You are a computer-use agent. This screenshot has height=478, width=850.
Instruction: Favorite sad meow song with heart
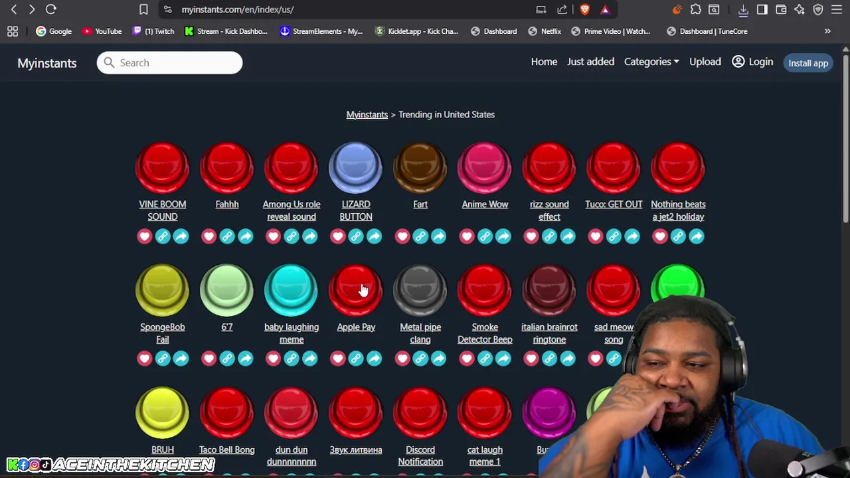pyautogui.click(x=595, y=358)
